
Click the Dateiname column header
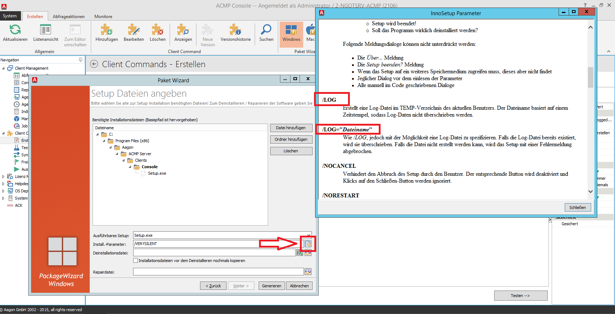coord(180,128)
